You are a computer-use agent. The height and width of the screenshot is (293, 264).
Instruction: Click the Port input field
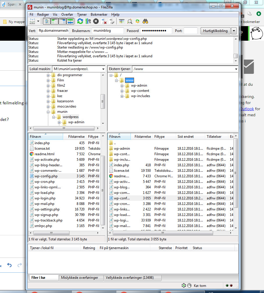coord(190,31)
